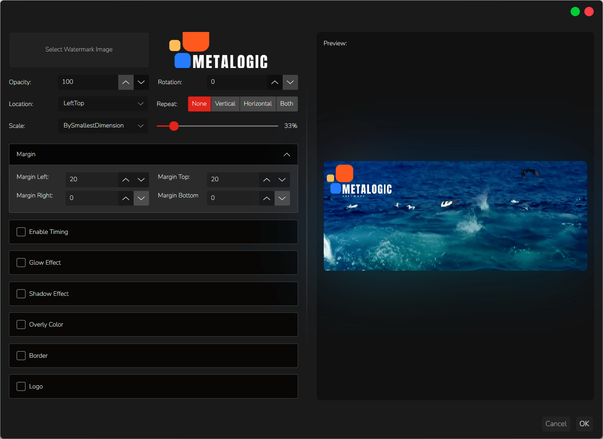
Task: Decrease Rotation using the down arrow
Action: [290, 83]
